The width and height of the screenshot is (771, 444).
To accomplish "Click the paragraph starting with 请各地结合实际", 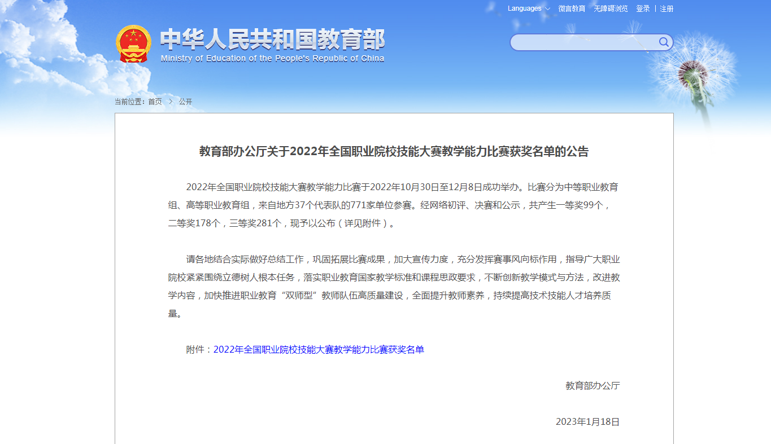I will (x=394, y=287).
